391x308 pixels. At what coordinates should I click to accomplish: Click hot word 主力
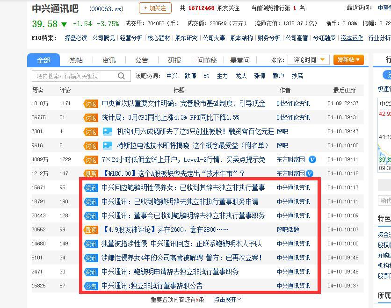222,76
